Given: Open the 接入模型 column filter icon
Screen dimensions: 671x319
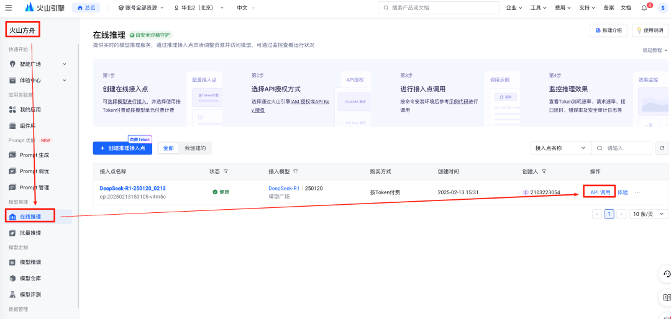Looking at the screenshot, I should (296, 171).
